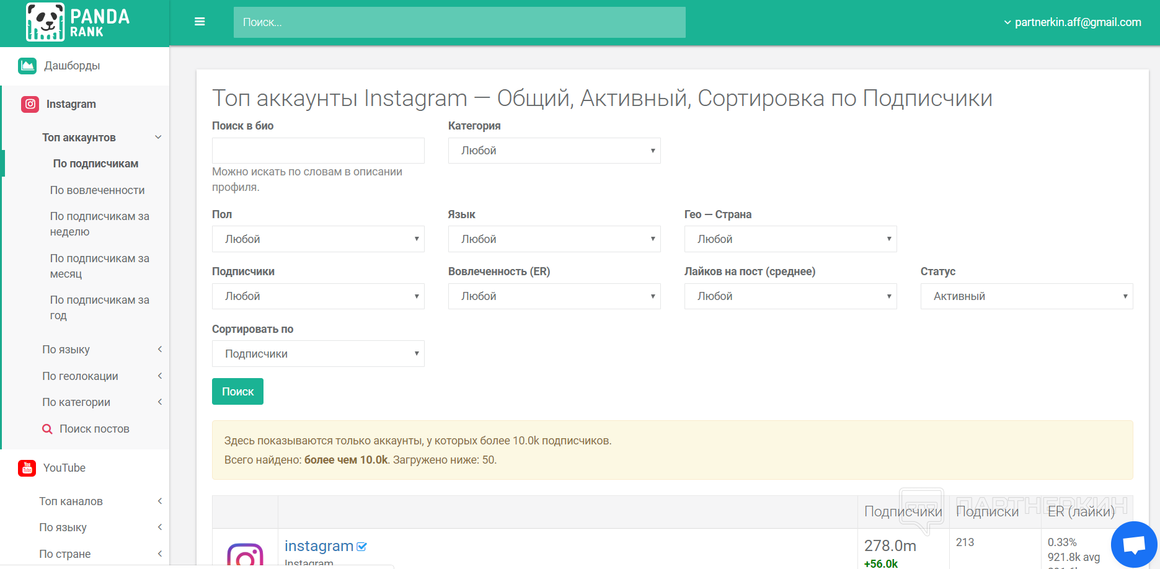This screenshot has height=569, width=1160.
Task: Click the magnifier icon beside Поиск постов
Action: (x=47, y=429)
